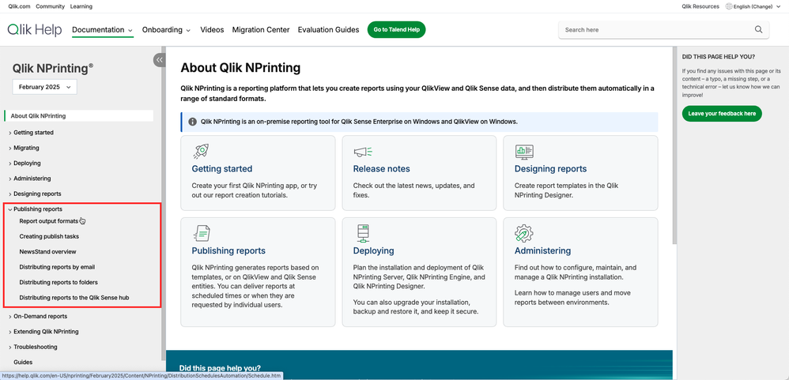Open Migration Center nav item
Image resolution: width=789 pixels, height=380 pixels.
[261, 30]
